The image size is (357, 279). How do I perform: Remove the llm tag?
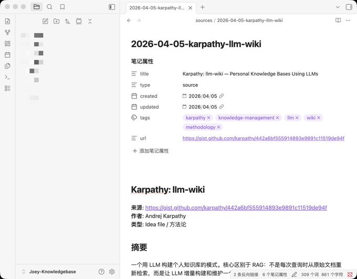click(x=297, y=118)
